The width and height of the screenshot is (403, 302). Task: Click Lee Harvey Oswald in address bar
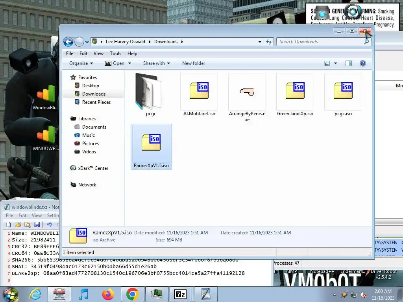pyautogui.click(x=126, y=42)
